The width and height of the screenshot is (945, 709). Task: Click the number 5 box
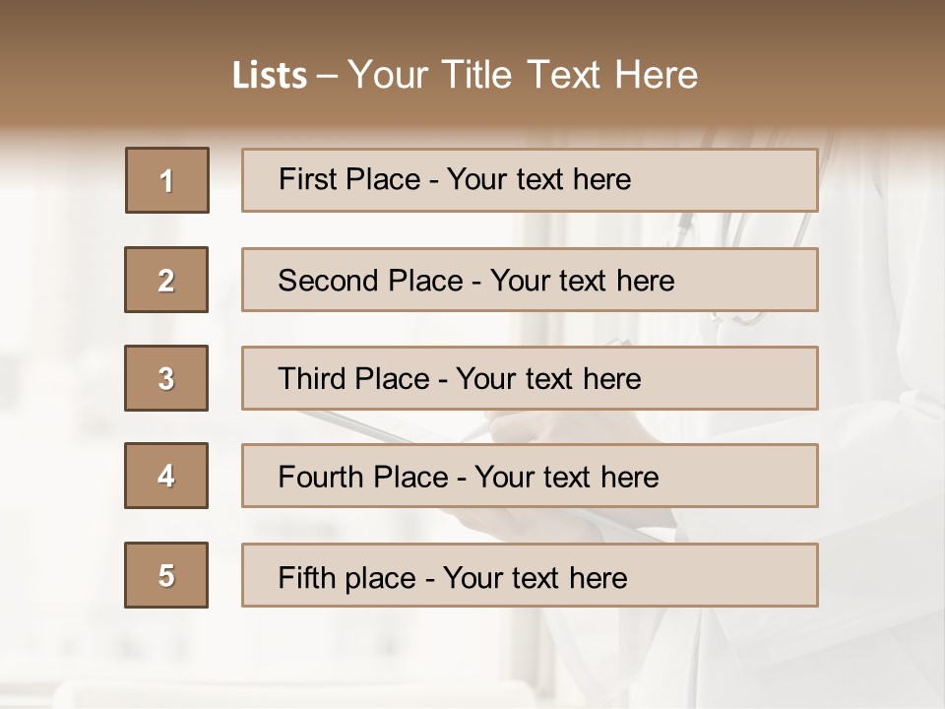pos(166,575)
